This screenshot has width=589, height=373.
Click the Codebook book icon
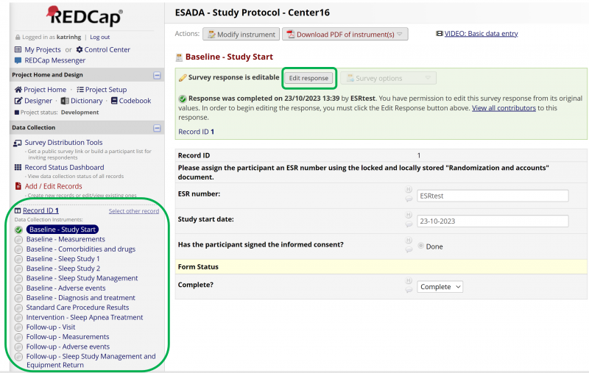pos(113,101)
